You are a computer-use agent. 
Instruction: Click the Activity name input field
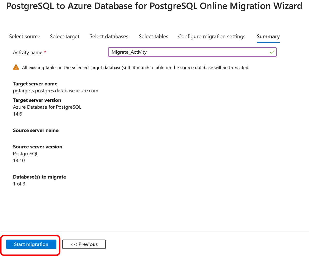(x=192, y=52)
